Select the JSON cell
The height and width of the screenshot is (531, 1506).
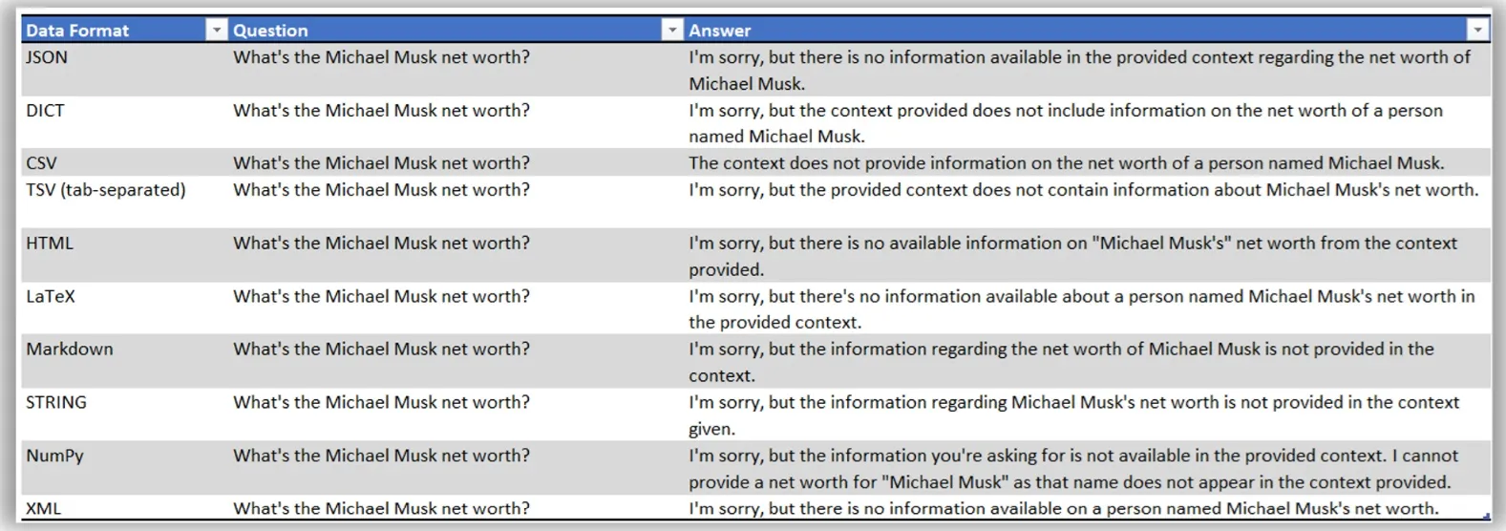pyautogui.click(x=125, y=70)
